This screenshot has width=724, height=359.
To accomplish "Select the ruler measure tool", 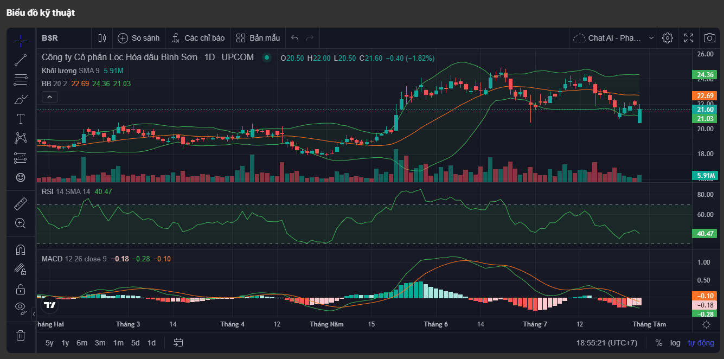I will [x=21, y=203].
